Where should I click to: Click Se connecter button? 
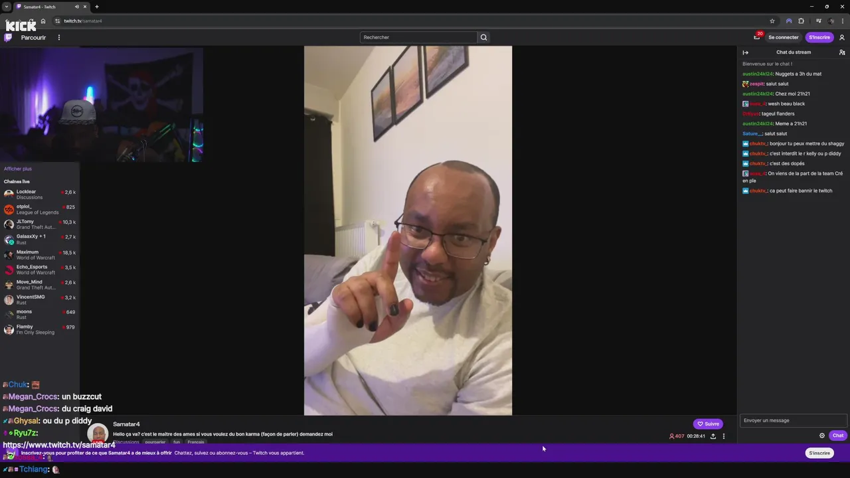[784, 37]
